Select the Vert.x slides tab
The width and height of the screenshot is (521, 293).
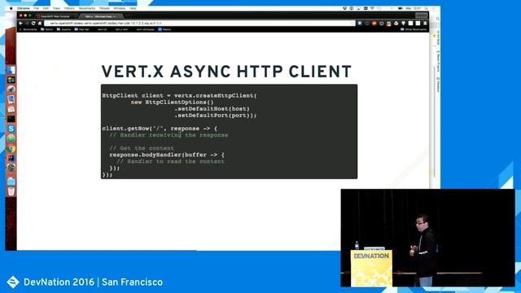pyautogui.click(x=101, y=16)
